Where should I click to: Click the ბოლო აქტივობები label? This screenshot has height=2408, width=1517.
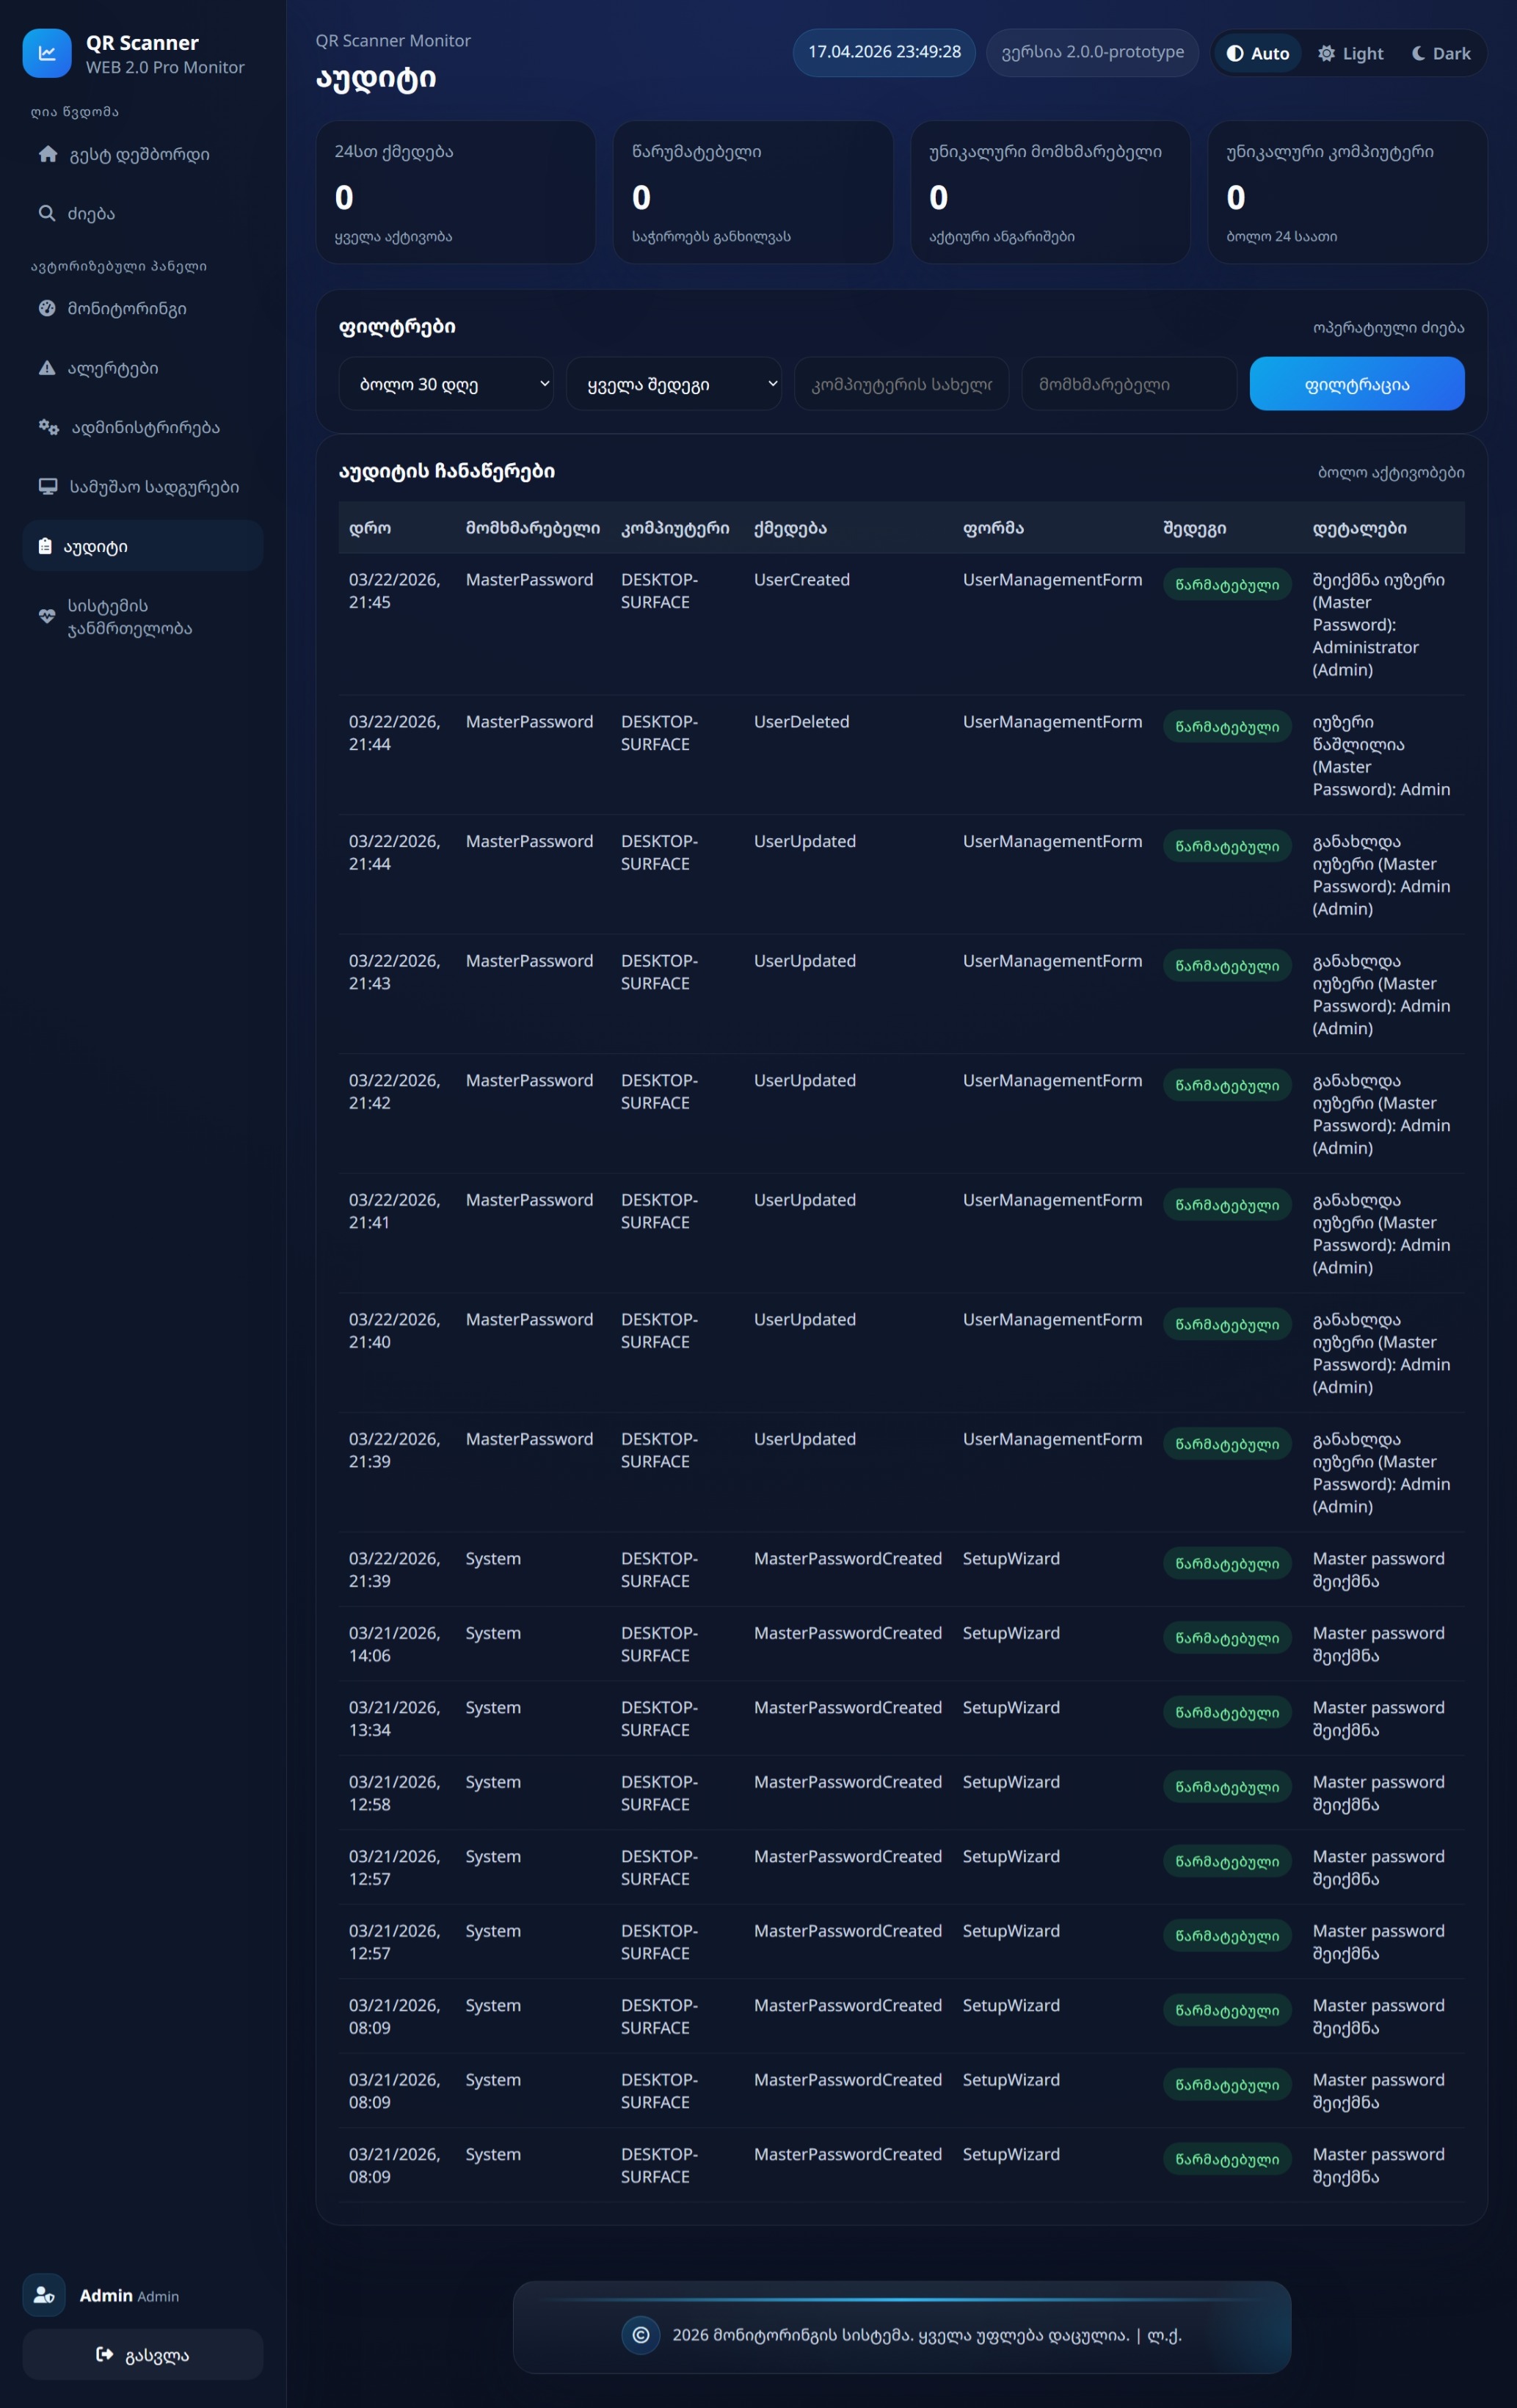coord(1391,472)
